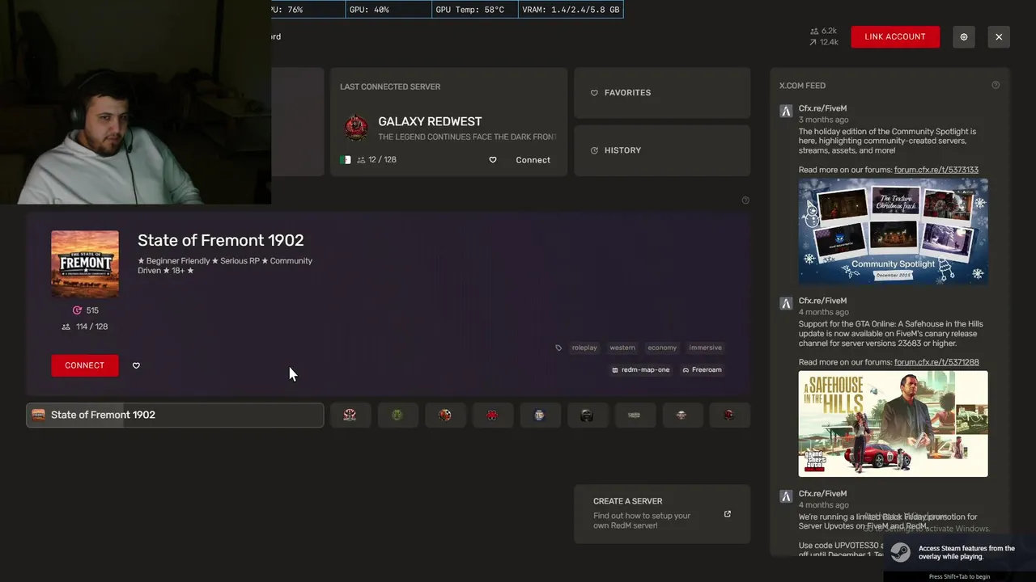Viewport: 1036px width, 582px height.
Task: Click the help icon in X.com Feed header
Action: click(996, 85)
